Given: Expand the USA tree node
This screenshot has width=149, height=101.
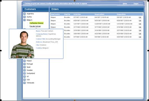Looking at the screenshot, I should click(x=24, y=80).
